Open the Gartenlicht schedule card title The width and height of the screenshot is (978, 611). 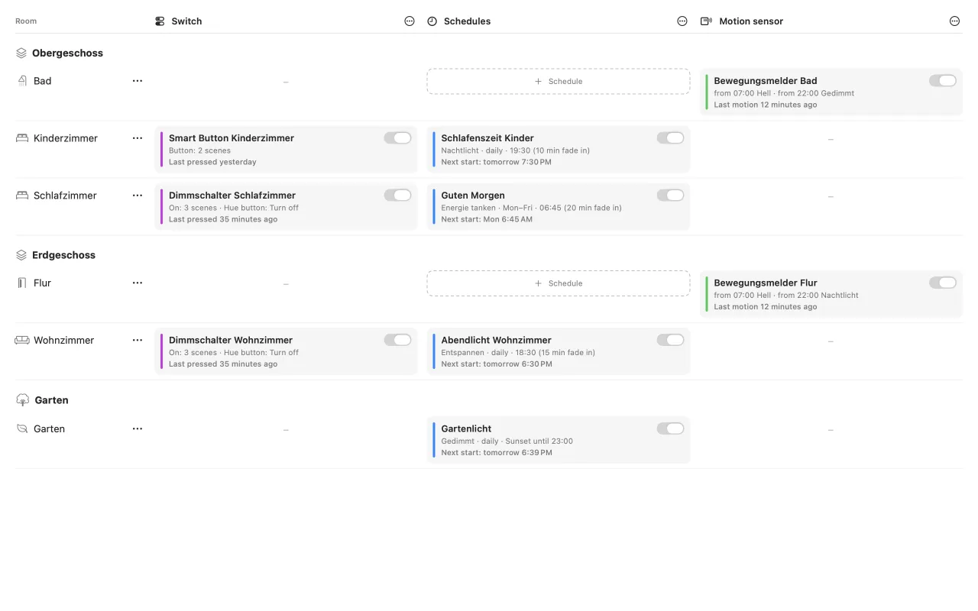[x=466, y=428]
